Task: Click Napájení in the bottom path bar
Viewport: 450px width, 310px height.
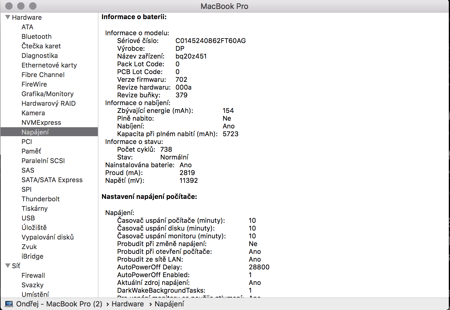Action: click(169, 304)
